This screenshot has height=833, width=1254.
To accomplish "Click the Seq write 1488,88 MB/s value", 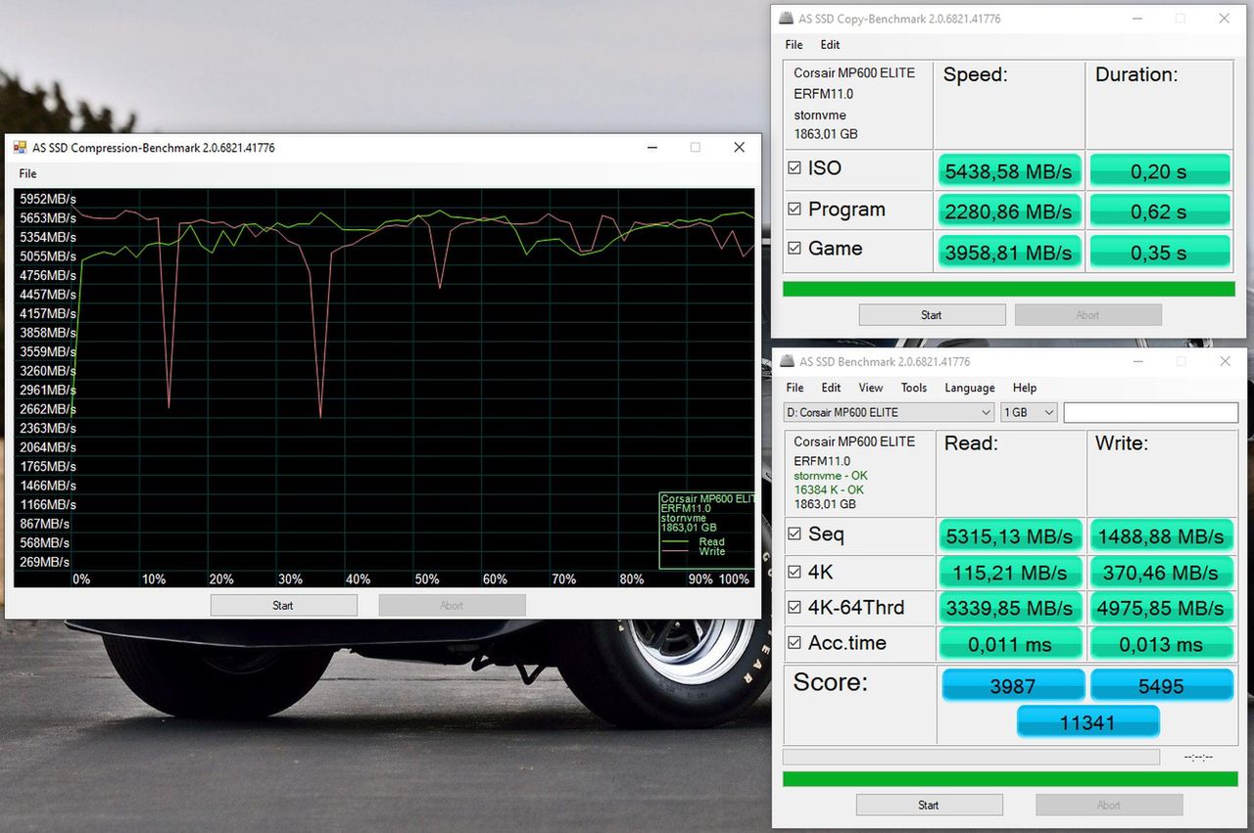I will [1161, 535].
